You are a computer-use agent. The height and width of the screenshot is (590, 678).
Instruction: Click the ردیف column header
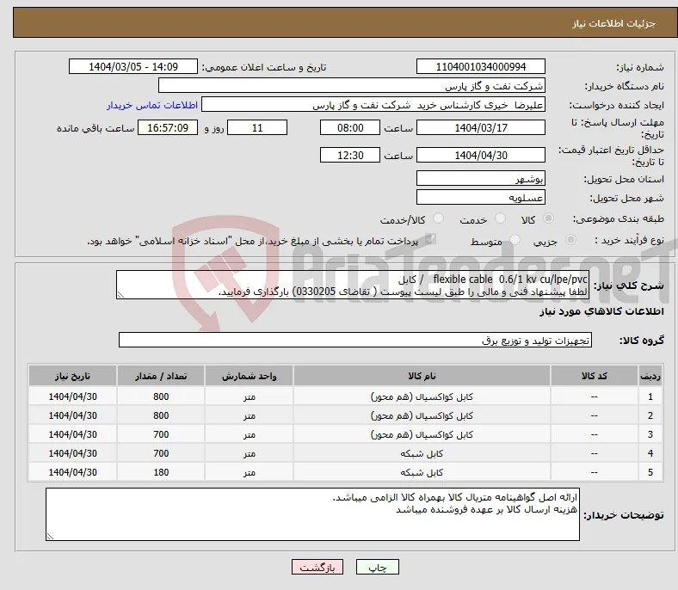650,376
